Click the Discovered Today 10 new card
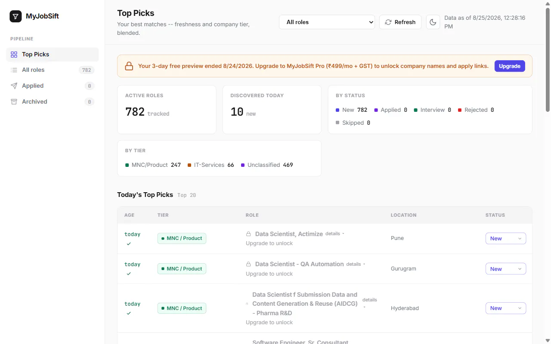The height and width of the screenshot is (344, 551). pyautogui.click(x=272, y=109)
